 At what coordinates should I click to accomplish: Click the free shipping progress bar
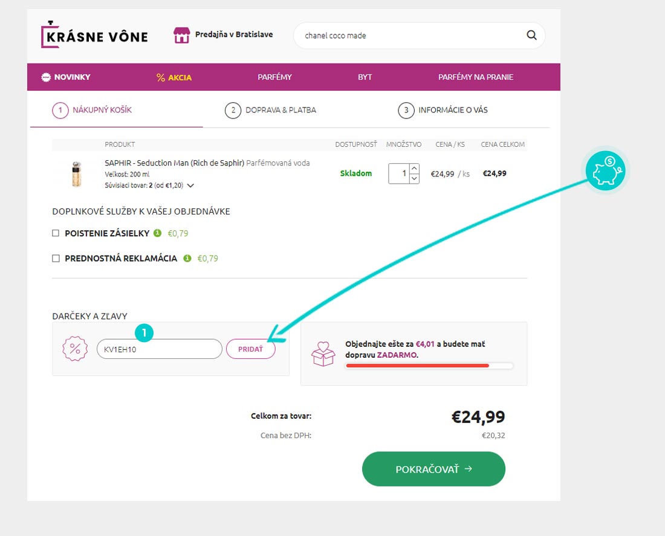click(x=429, y=366)
